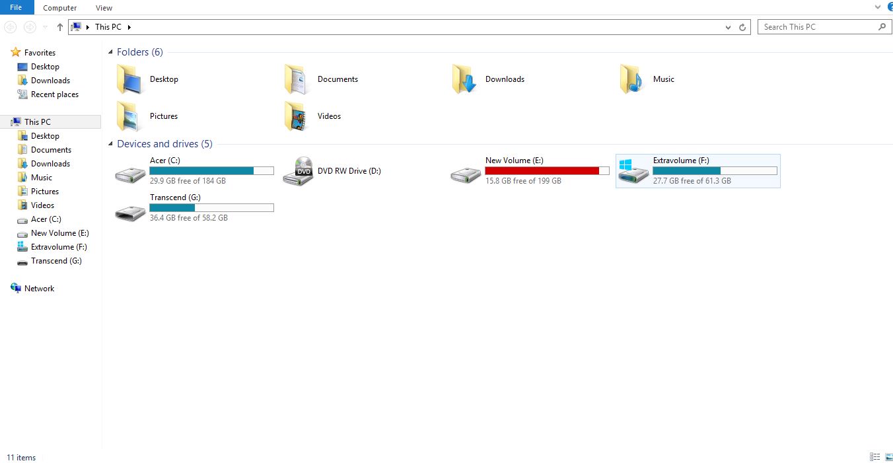
Task: Click the blue File menu button
Action: click(16, 7)
